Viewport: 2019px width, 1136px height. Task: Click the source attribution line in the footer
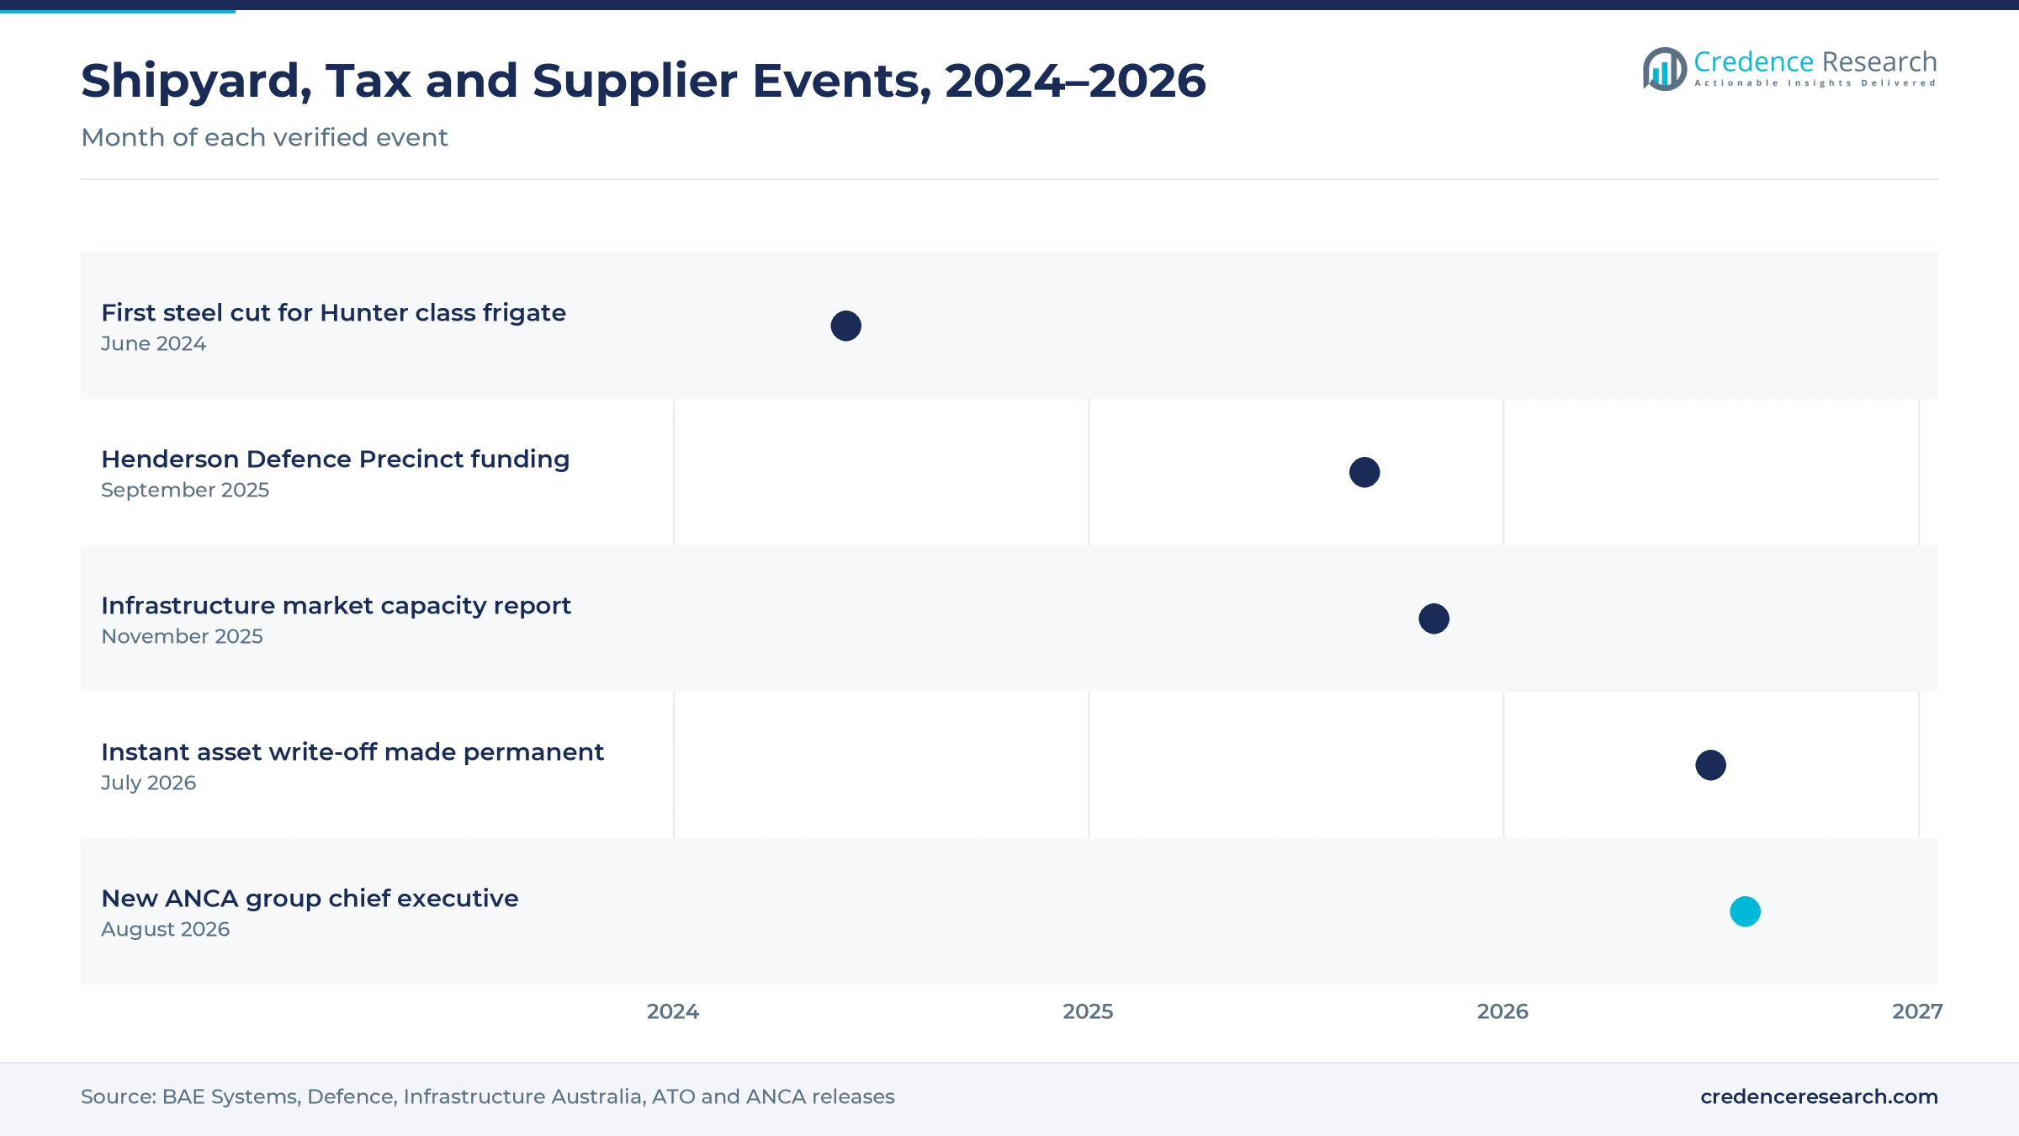[x=488, y=1096]
